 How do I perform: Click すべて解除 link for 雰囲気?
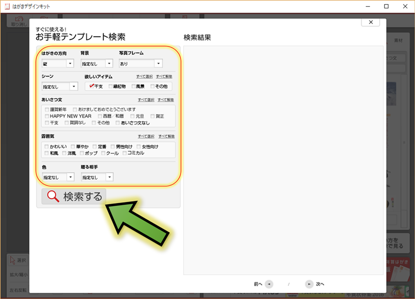click(166, 136)
